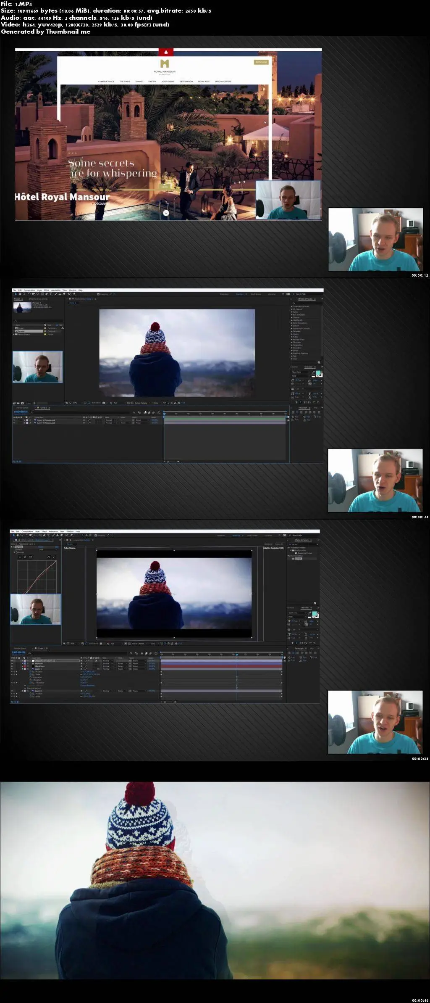This screenshot has width=430, height=1003.
Task: Open SPECIAL OFFERS in hotel site navigation
Action: coord(223,81)
